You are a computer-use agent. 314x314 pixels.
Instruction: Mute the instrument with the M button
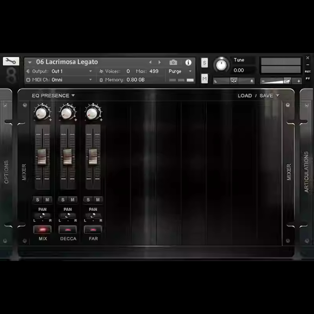pyautogui.click(x=204, y=79)
